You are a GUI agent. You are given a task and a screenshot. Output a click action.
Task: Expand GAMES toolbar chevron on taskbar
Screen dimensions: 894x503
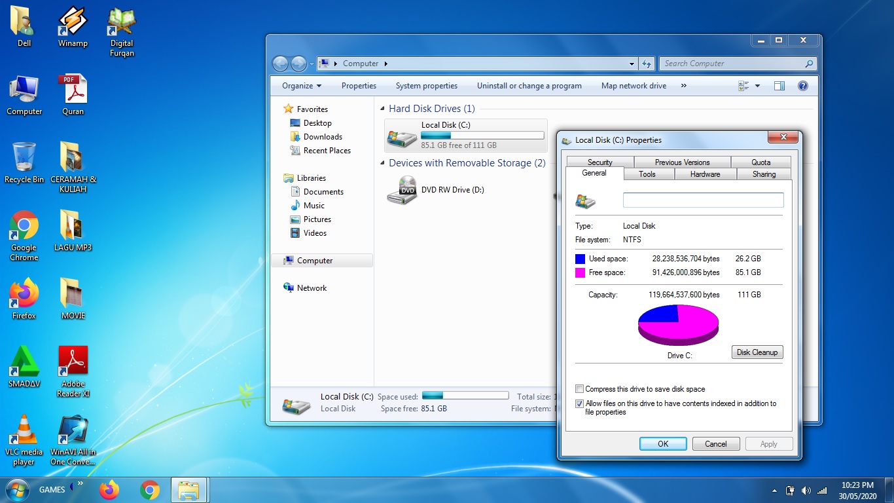80,485
